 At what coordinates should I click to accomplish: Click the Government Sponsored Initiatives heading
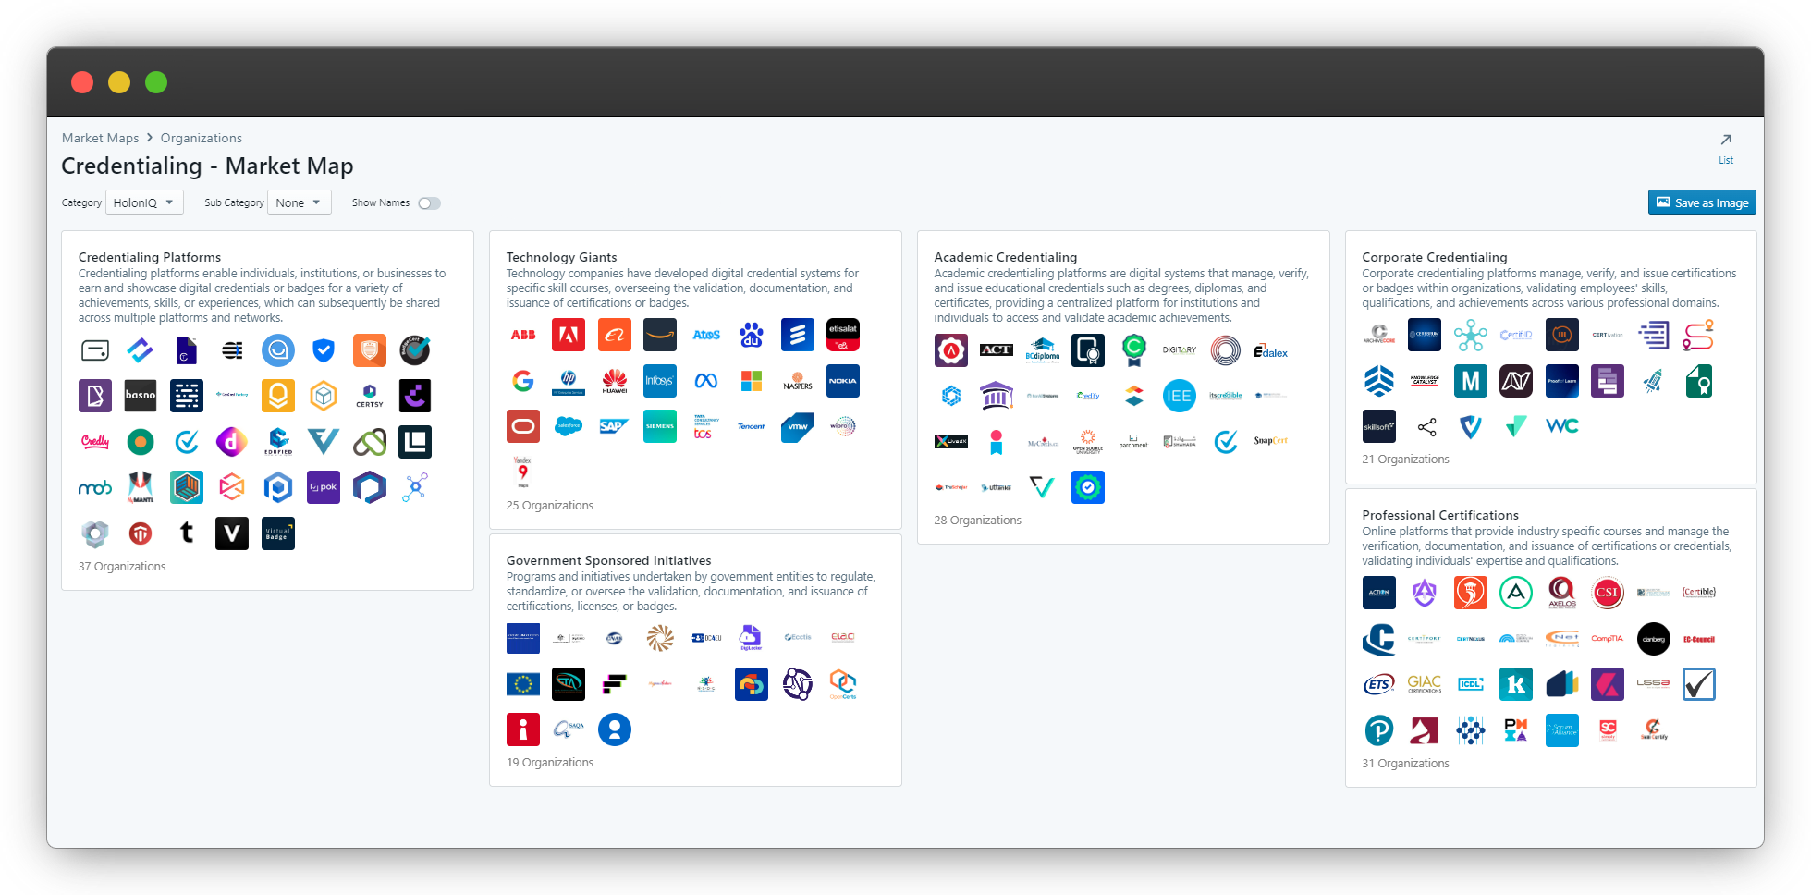click(x=609, y=560)
